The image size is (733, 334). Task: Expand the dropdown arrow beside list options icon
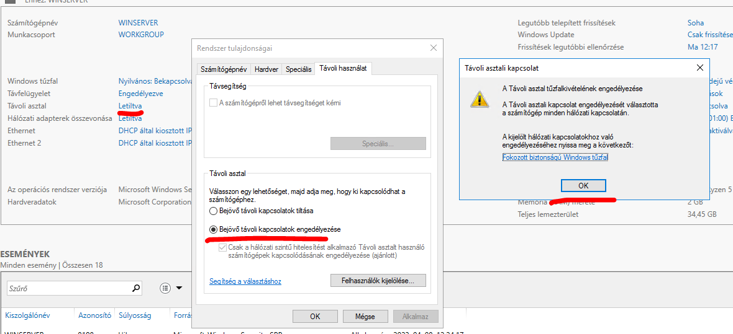(x=179, y=288)
